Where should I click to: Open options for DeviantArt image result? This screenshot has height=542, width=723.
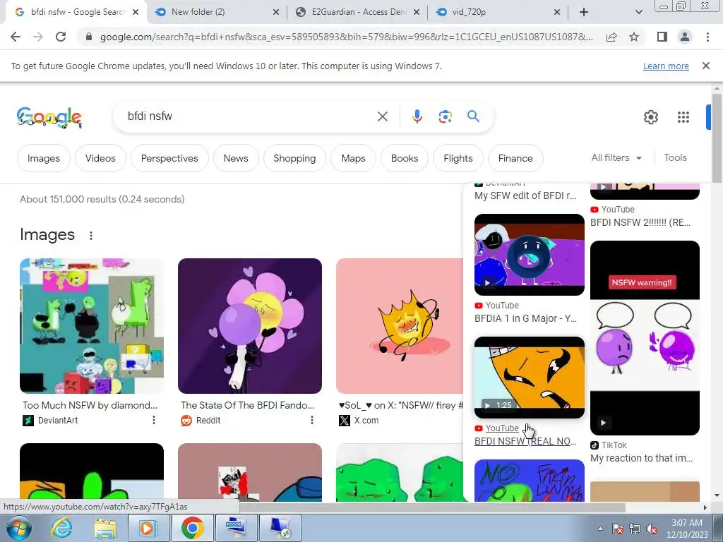pos(153,420)
